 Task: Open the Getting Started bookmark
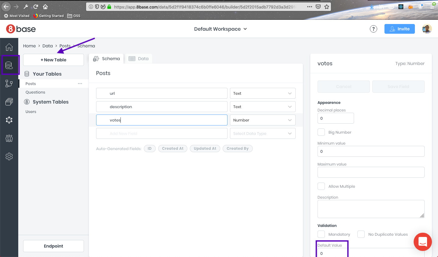point(48,16)
